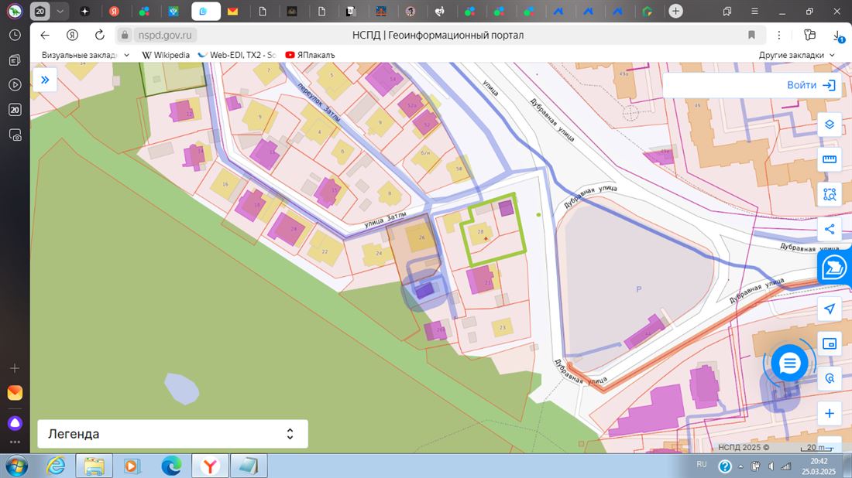
Task: Open the chat assistant bubble
Action: click(788, 363)
